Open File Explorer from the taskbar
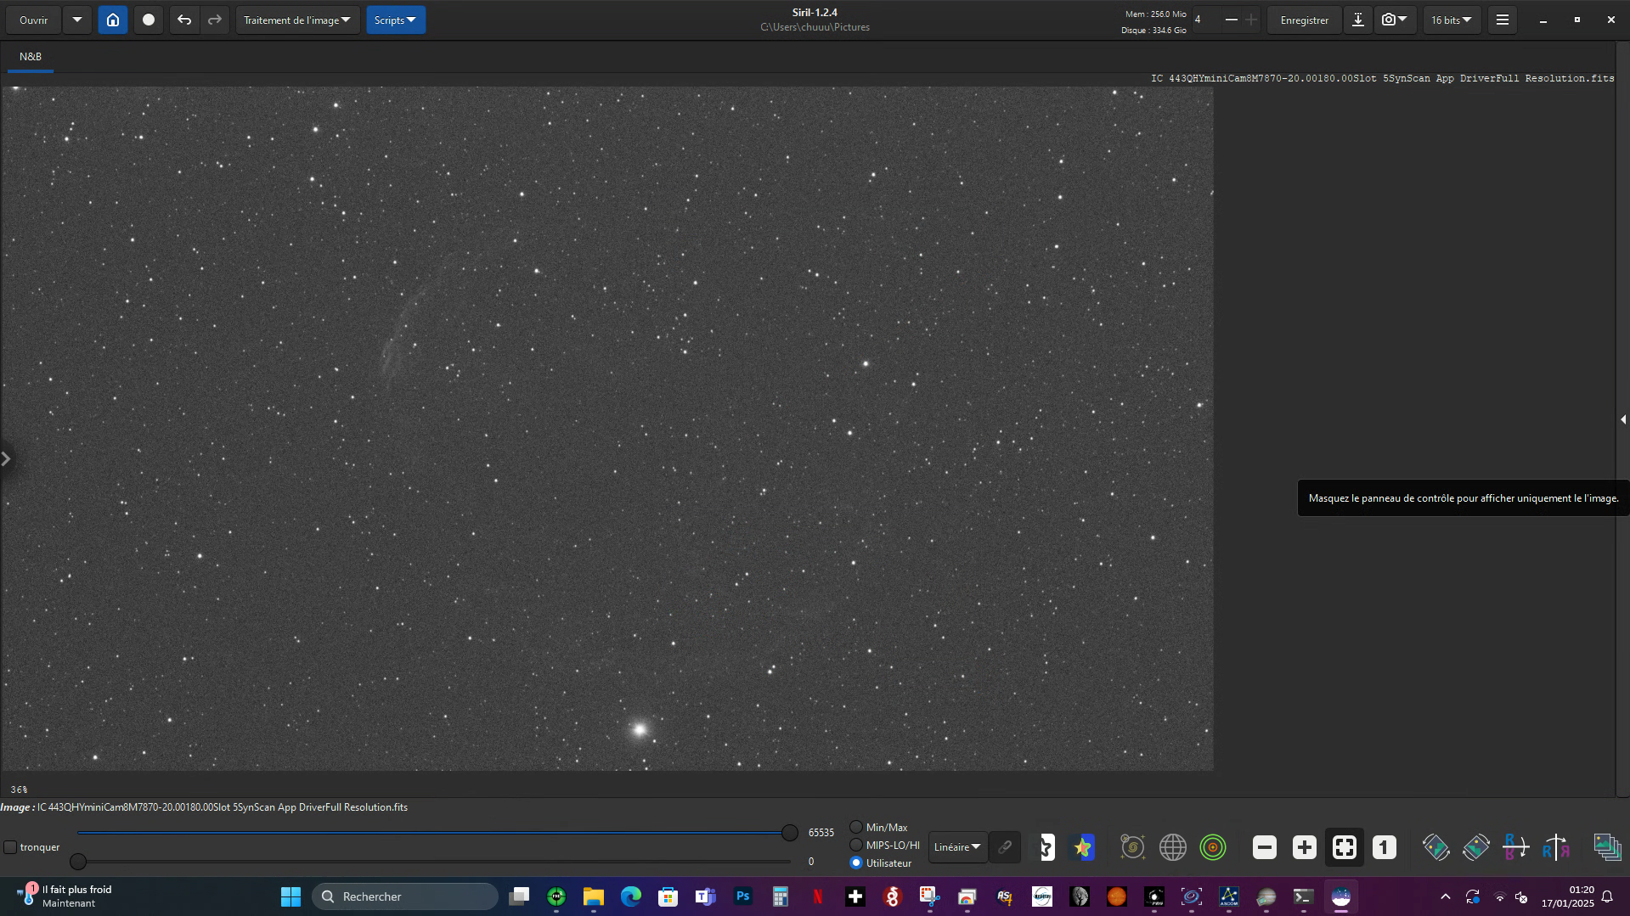The image size is (1630, 916). (594, 896)
